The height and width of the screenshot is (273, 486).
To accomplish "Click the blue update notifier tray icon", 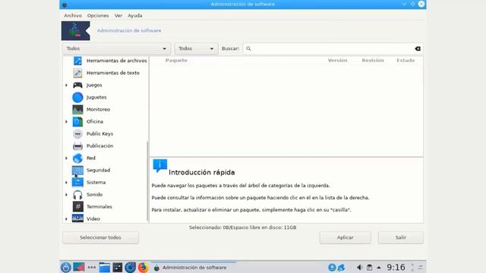I will tap(332, 267).
